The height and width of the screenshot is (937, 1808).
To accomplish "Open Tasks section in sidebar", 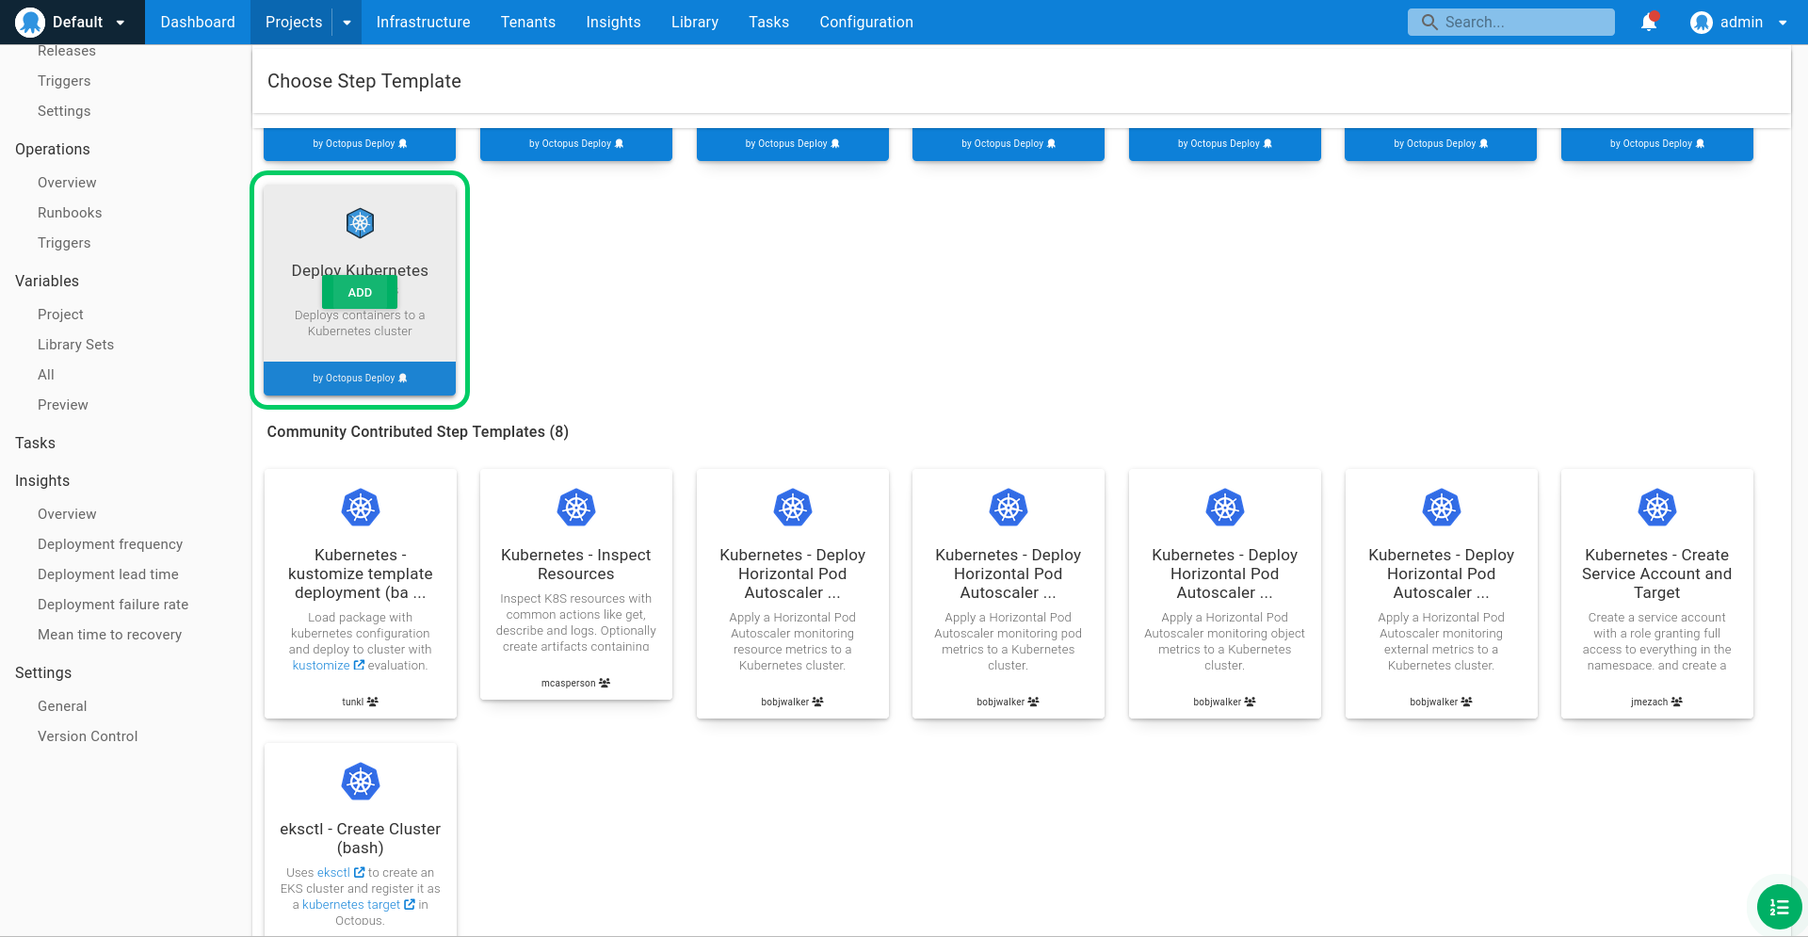I will [x=35, y=443].
